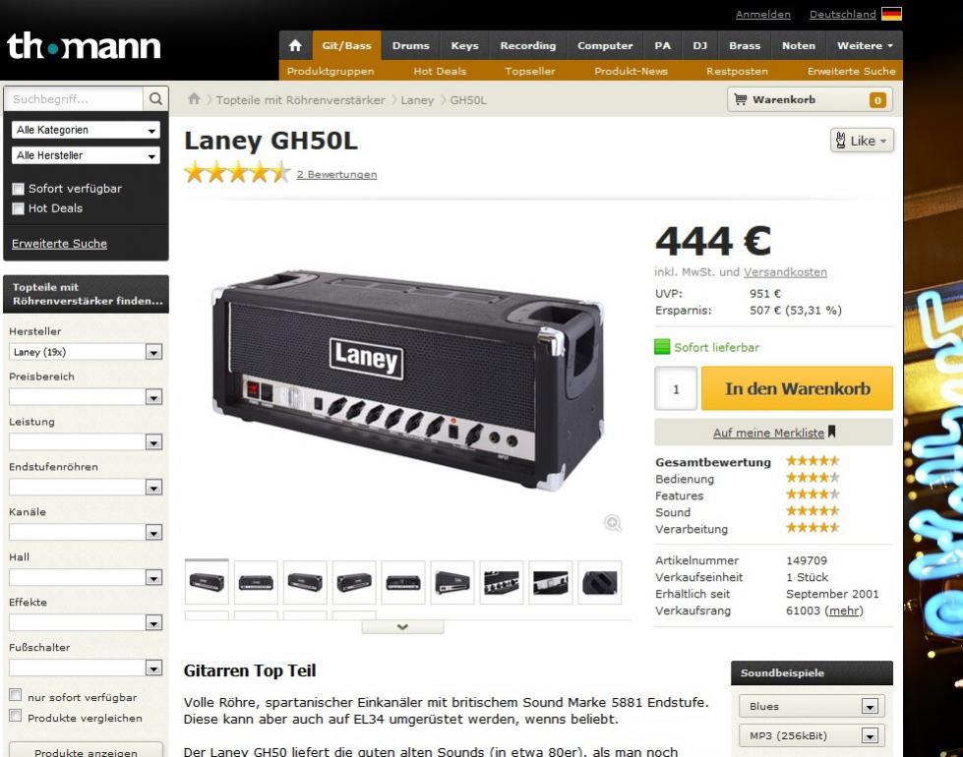Click the German flag icon

tap(891, 14)
